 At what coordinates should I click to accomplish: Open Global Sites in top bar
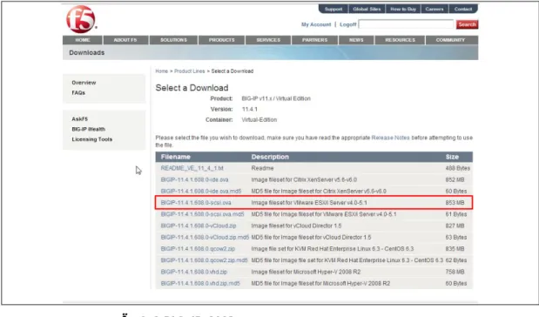tap(367, 10)
